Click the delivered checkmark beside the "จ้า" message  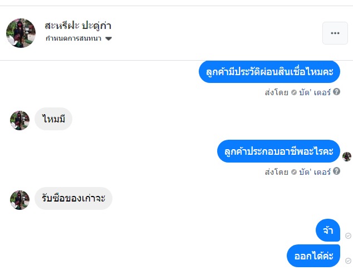(348, 236)
